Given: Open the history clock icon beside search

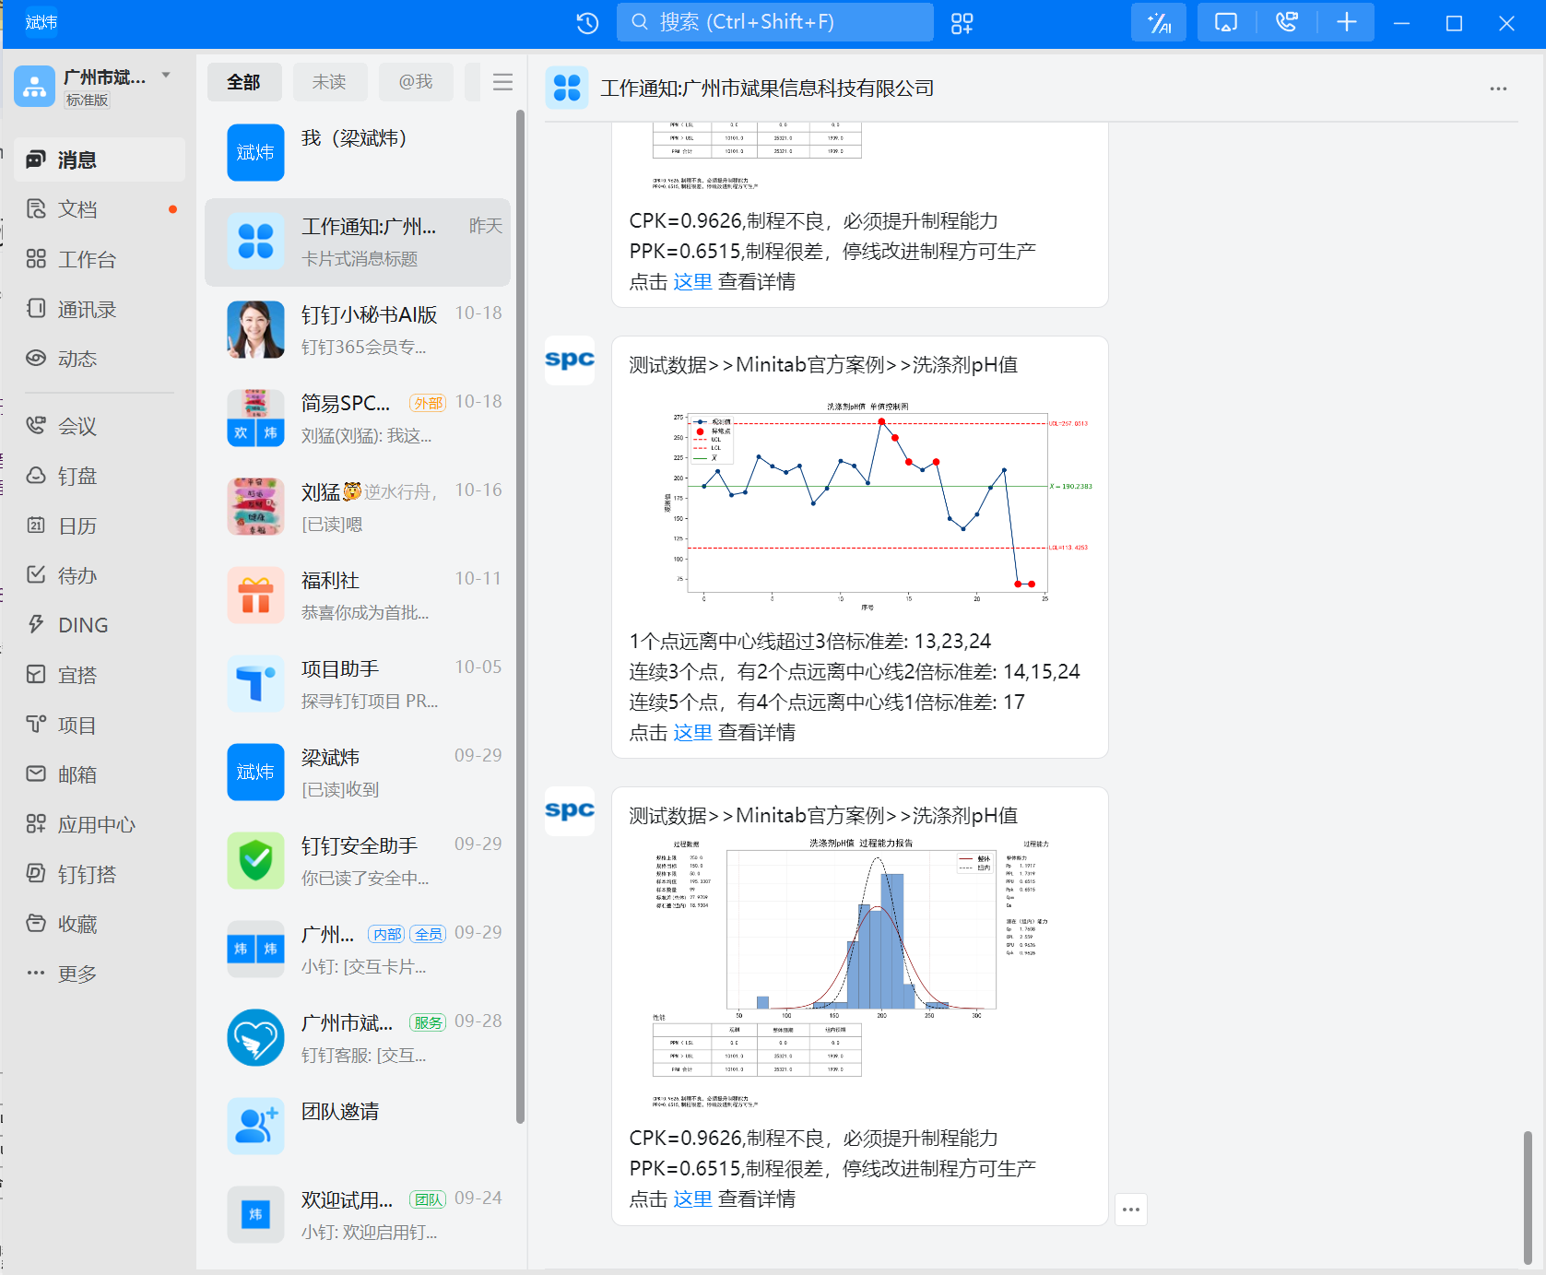Looking at the screenshot, I should pos(587,23).
